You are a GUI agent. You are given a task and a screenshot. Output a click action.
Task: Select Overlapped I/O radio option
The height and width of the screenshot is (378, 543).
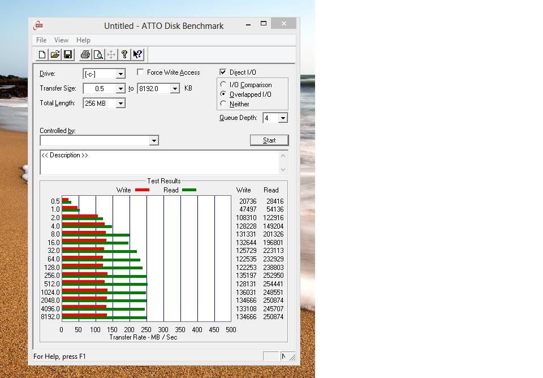click(x=223, y=94)
